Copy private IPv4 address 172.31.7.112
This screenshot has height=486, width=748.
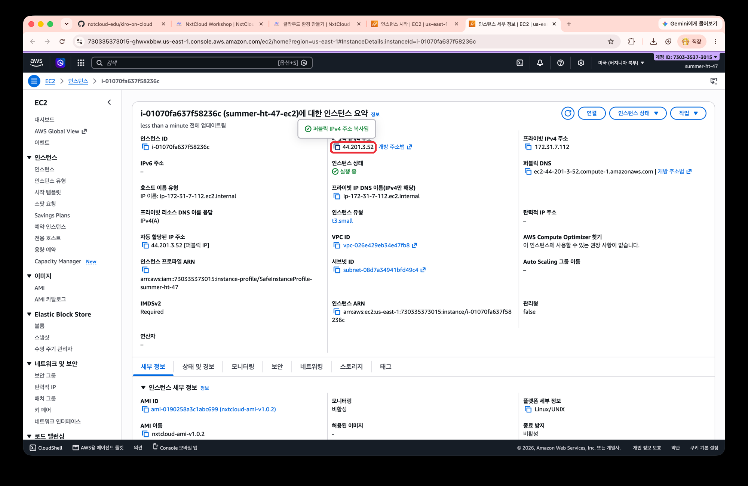528,147
